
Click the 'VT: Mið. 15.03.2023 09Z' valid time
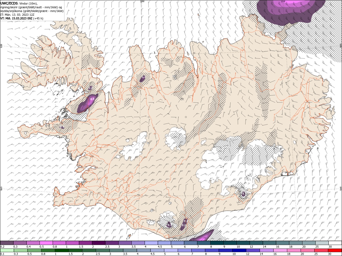pyautogui.click(x=16, y=18)
